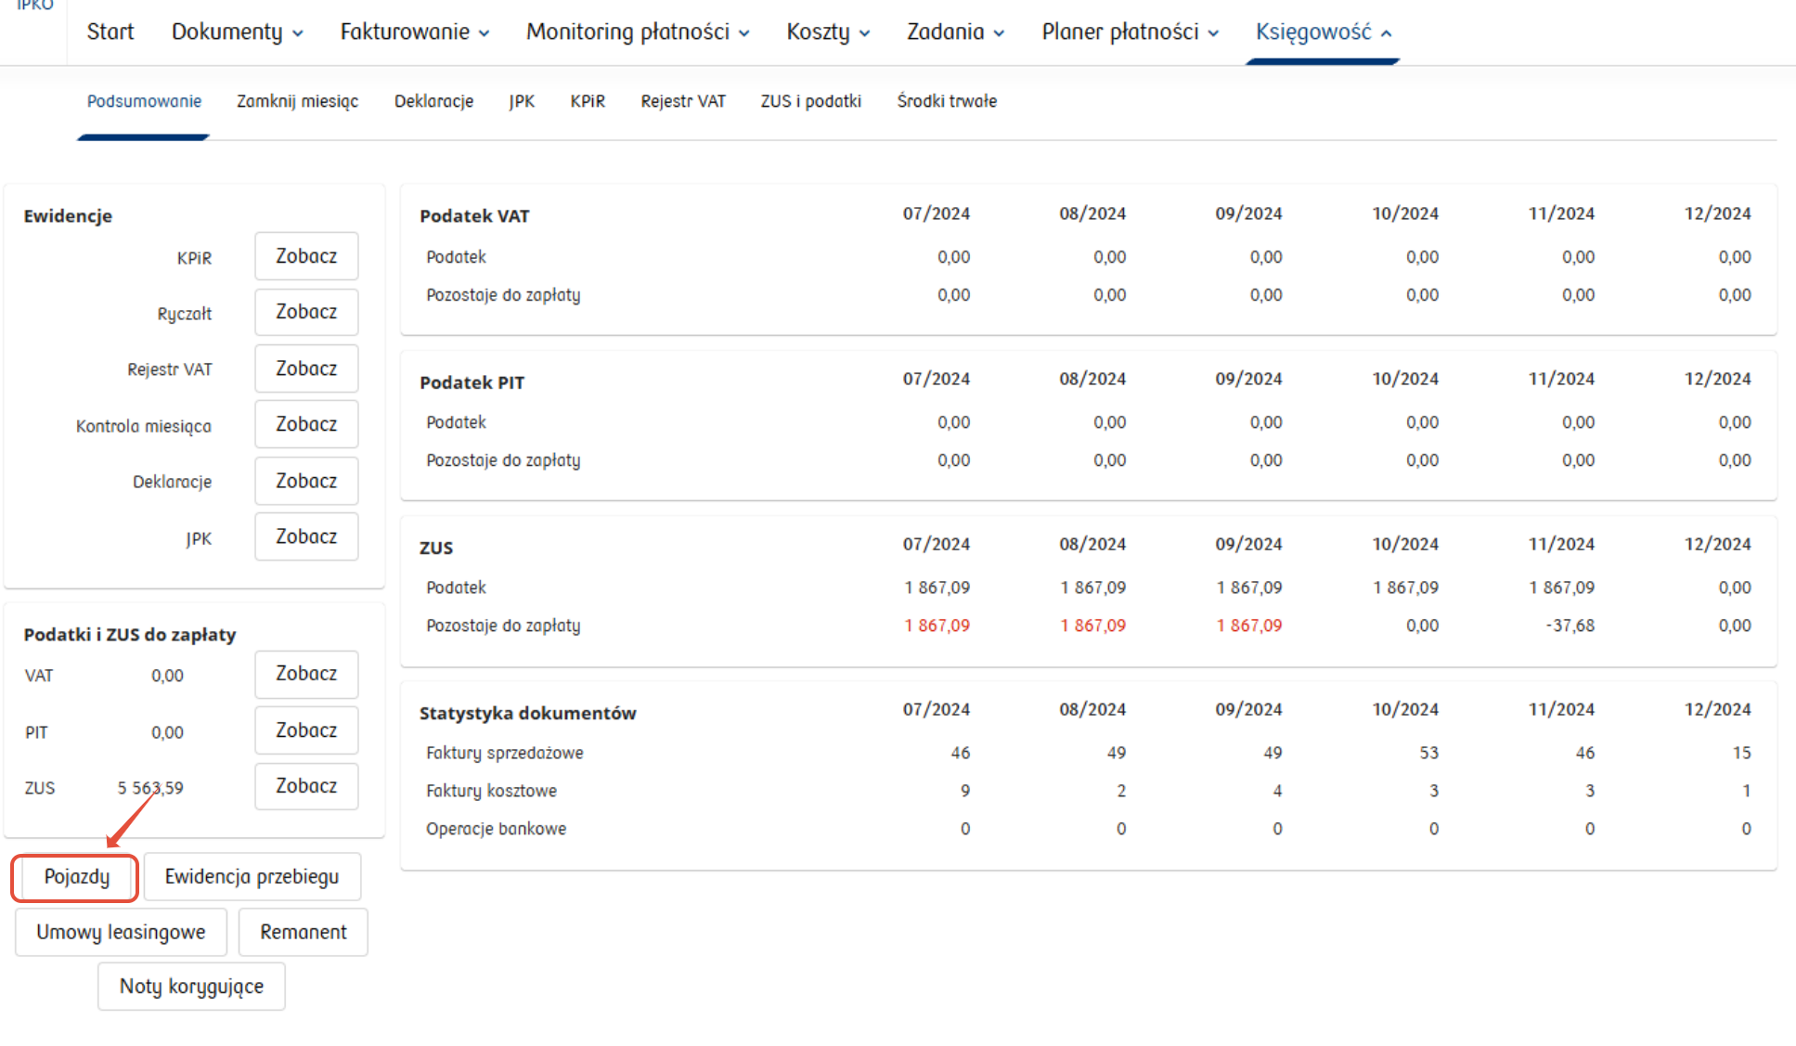Click Zobacz next to ZUS payment
The height and width of the screenshot is (1046, 1796).
(306, 786)
